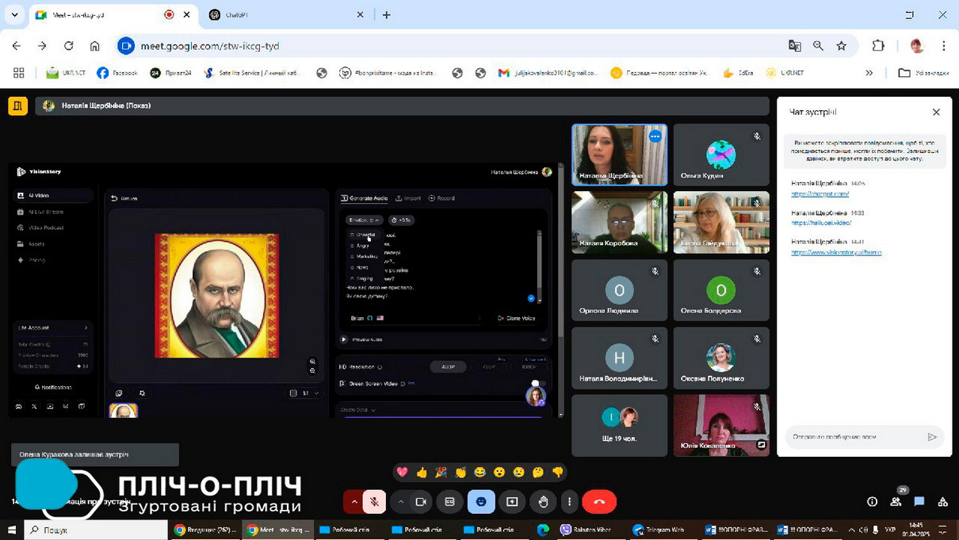This screenshot has height=540, width=959.
Task: Open Chrome tab search dropdown
Action: pos(14,14)
